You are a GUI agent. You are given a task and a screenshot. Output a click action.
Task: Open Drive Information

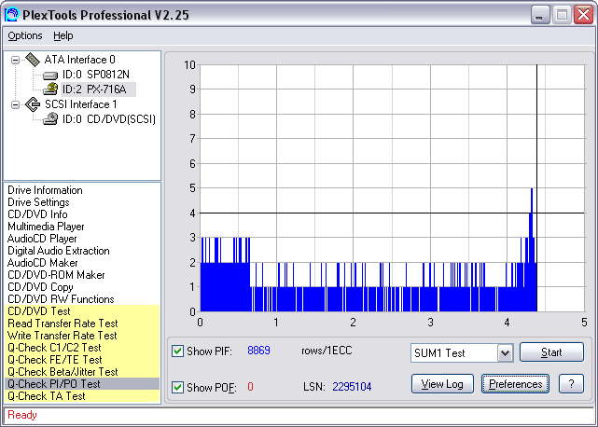[45, 190]
